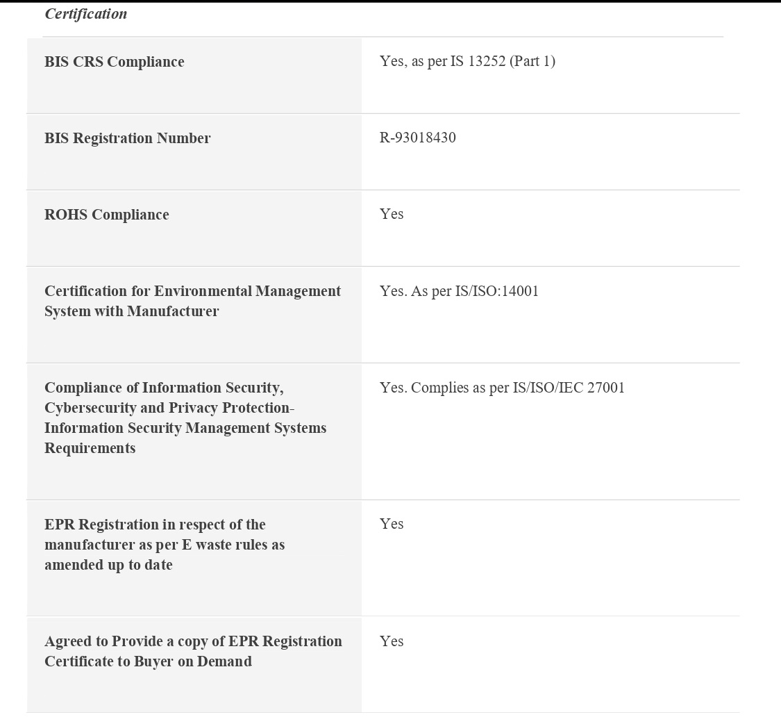The height and width of the screenshot is (724, 781).
Task: Click the Yes value for ROHS Compliance
Action: [x=392, y=214]
